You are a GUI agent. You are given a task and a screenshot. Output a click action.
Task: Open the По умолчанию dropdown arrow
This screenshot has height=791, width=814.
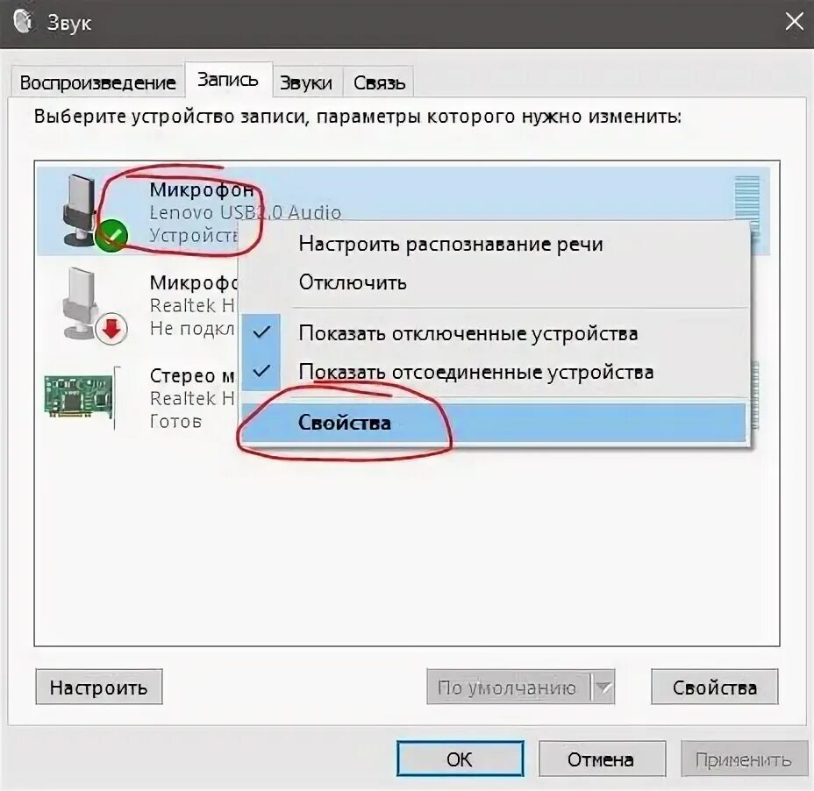point(603,688)
